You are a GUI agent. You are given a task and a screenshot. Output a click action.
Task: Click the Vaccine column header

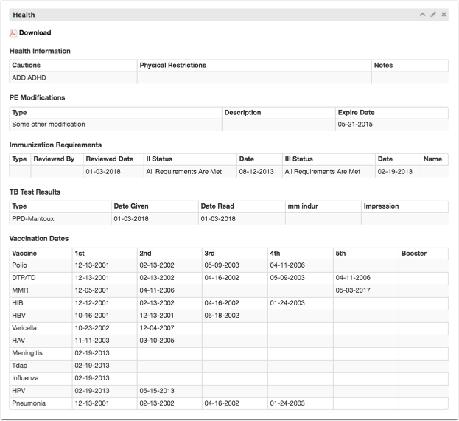[24, 254]
